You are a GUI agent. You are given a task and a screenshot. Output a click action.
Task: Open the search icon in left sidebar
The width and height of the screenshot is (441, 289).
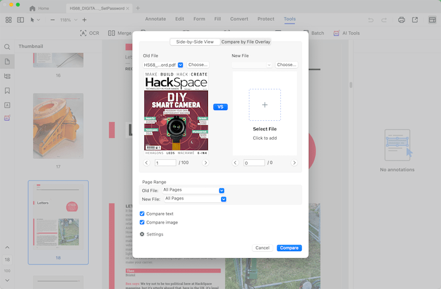pos(8,47)
